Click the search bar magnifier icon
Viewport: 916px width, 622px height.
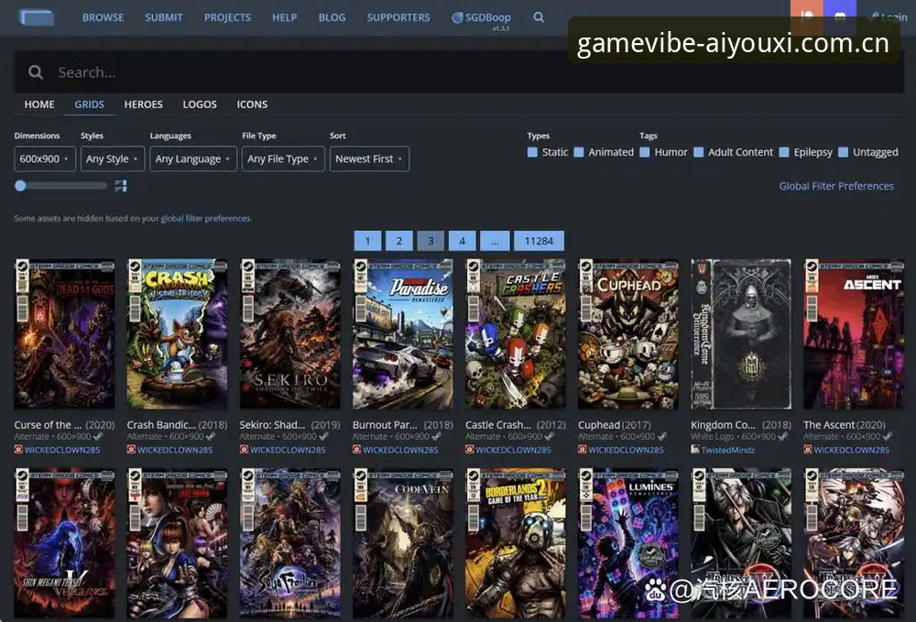click(x=36, y=71)
